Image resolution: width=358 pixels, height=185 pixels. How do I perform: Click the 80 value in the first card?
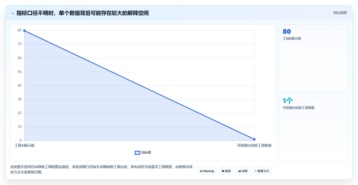tap(287, 31)
